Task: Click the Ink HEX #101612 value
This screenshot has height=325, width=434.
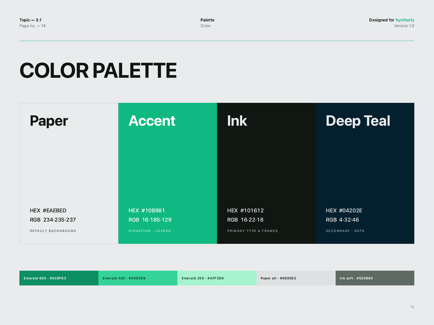Action: [x=245, y=211]
